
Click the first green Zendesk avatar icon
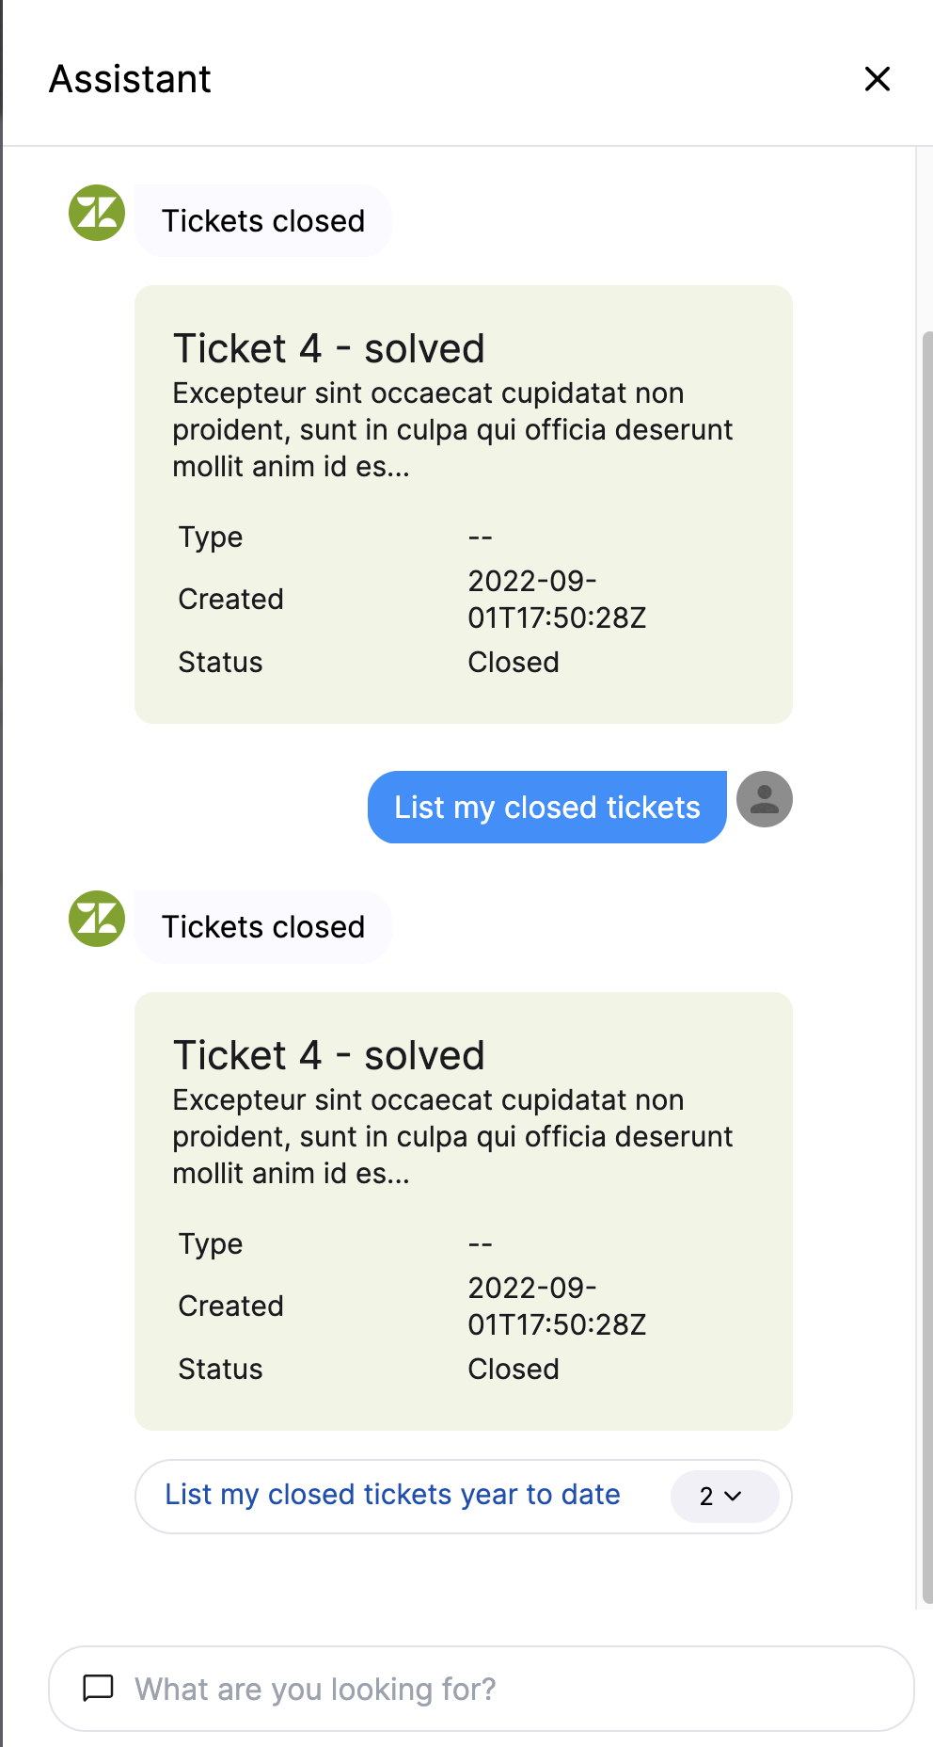[97, 213]
